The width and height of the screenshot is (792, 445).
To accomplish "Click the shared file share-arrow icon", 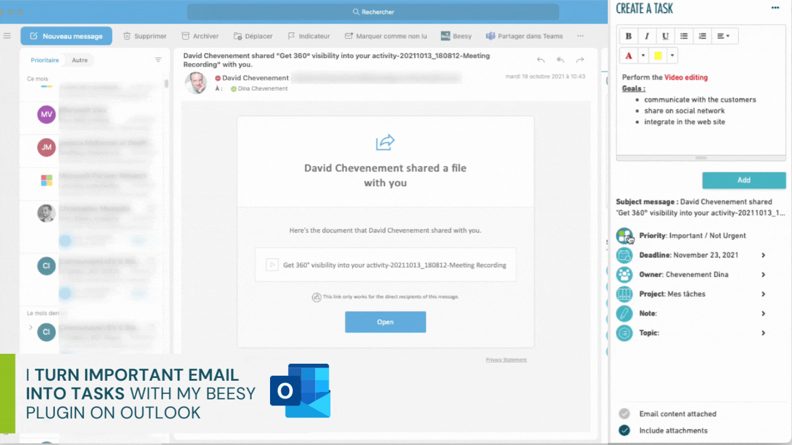I will [x=385, y=142].
